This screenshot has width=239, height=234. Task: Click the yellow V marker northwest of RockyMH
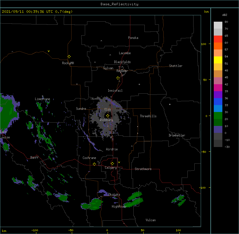pyautogui.click(x=49, y=51)
